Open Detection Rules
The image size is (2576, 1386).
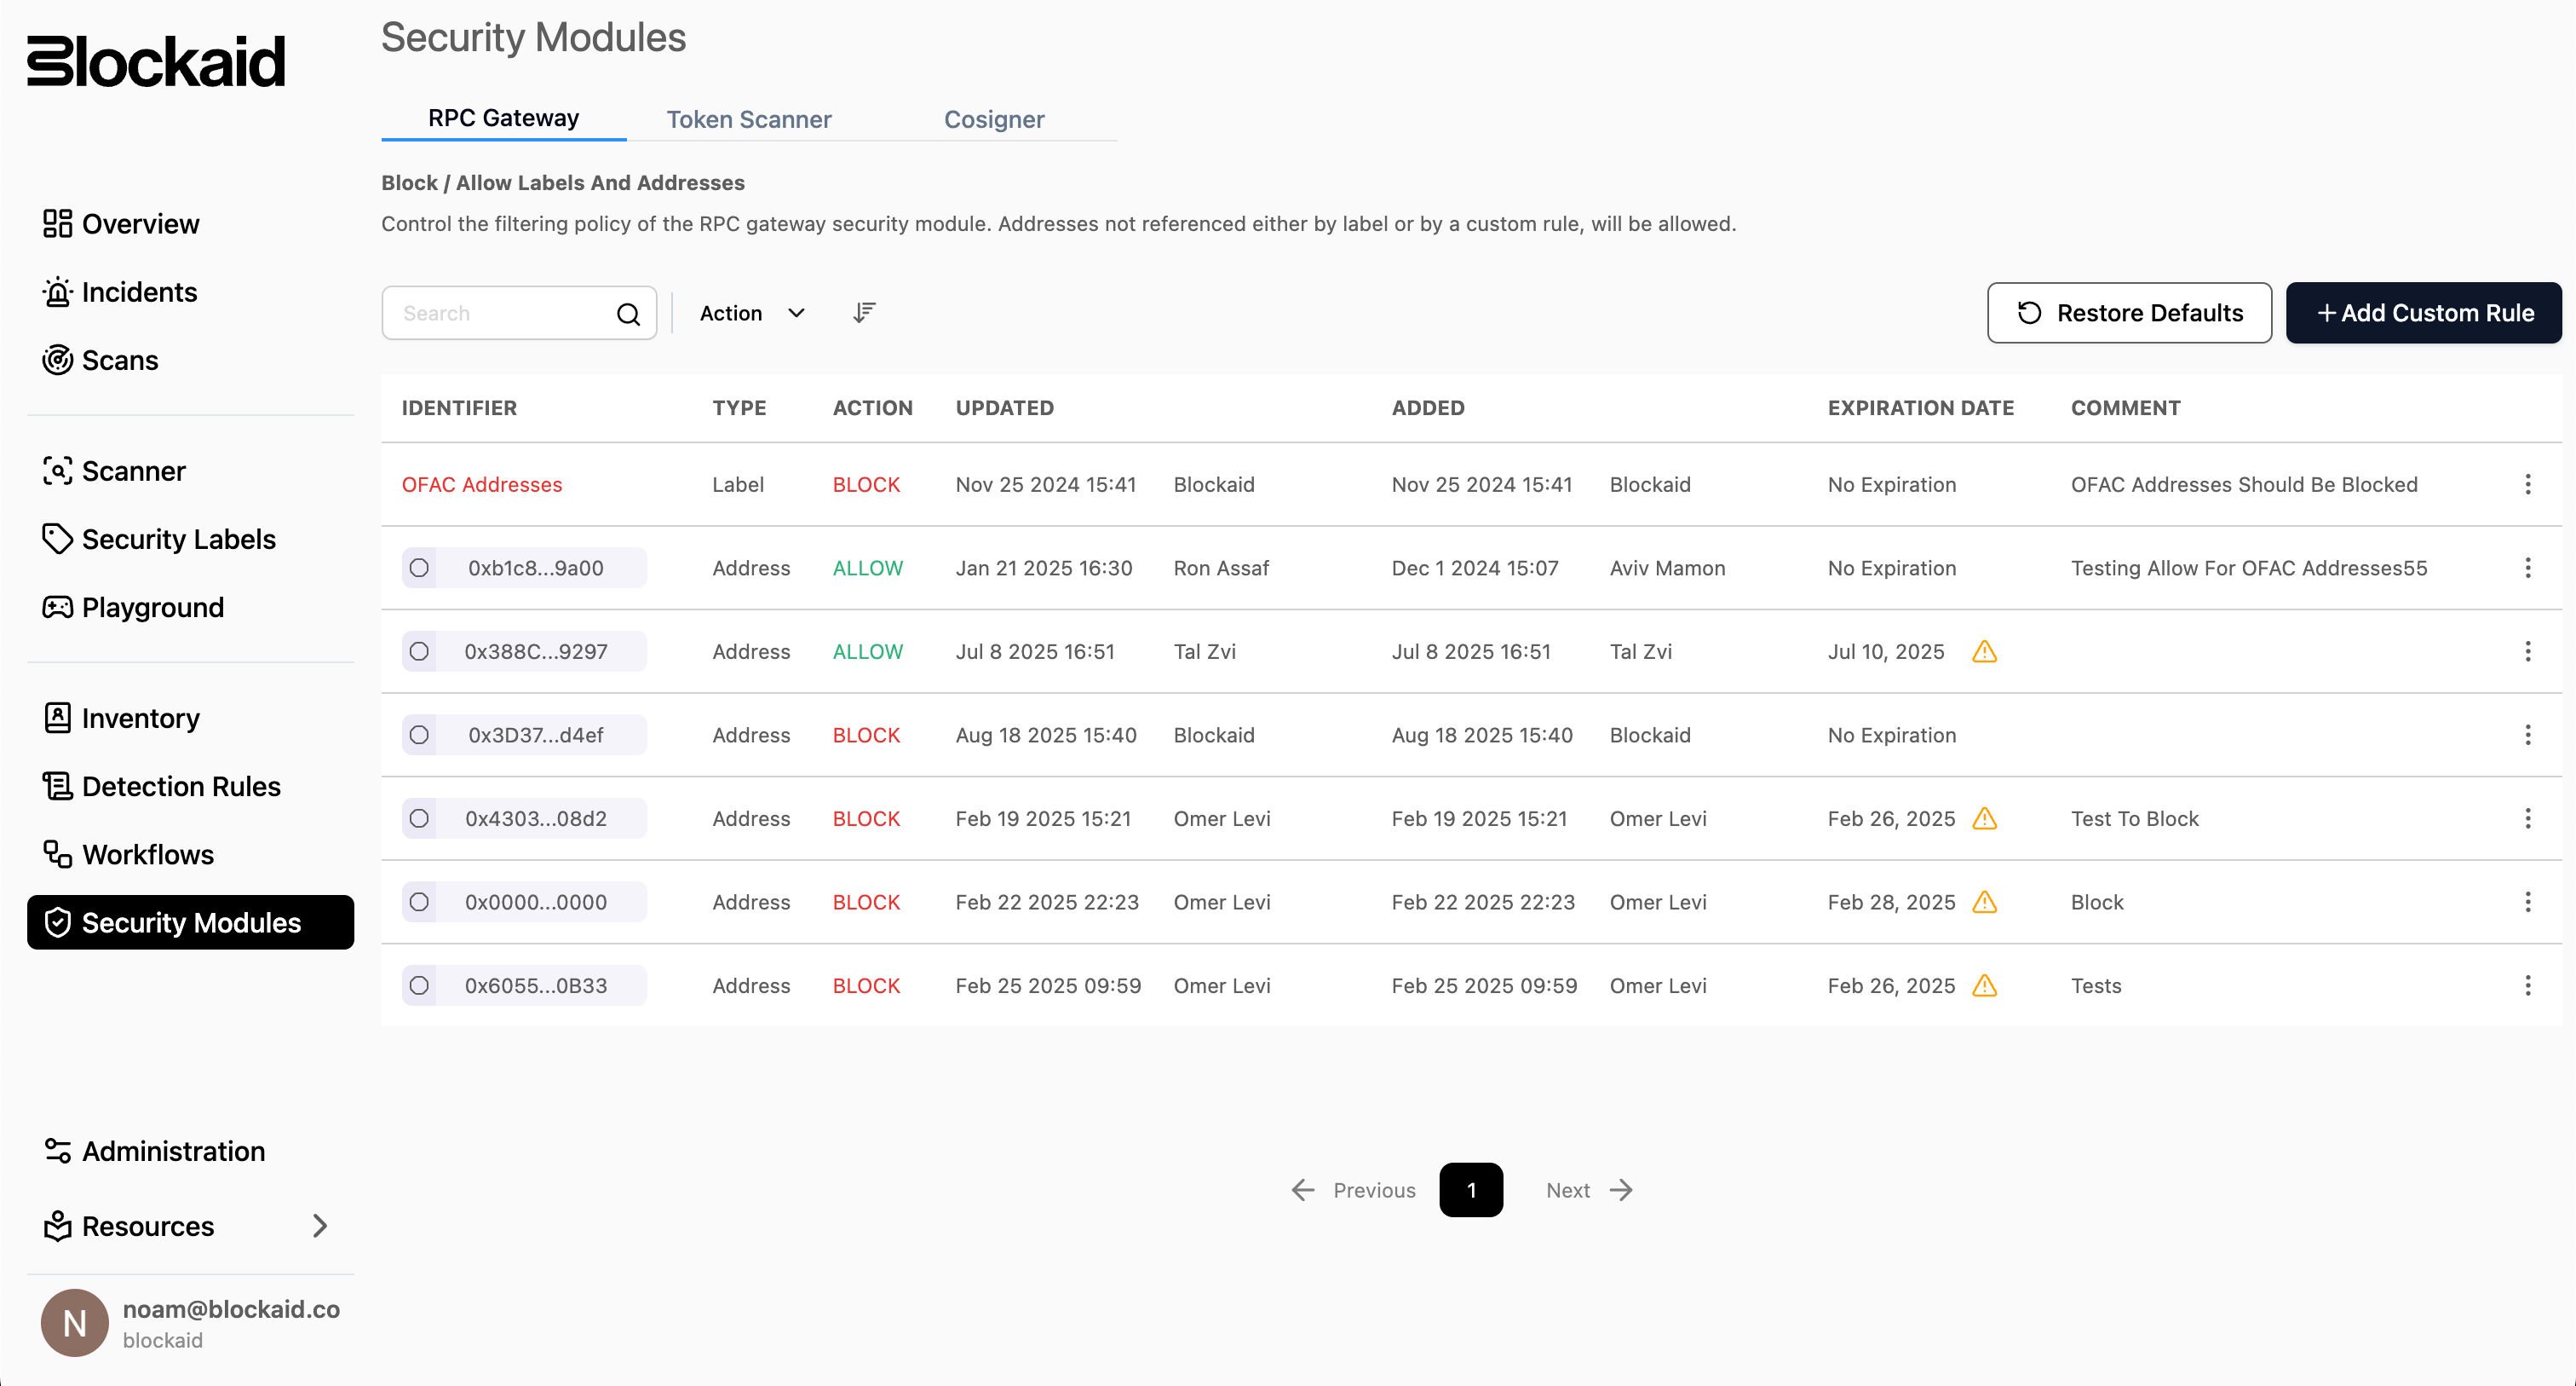(x=161, y=786)
